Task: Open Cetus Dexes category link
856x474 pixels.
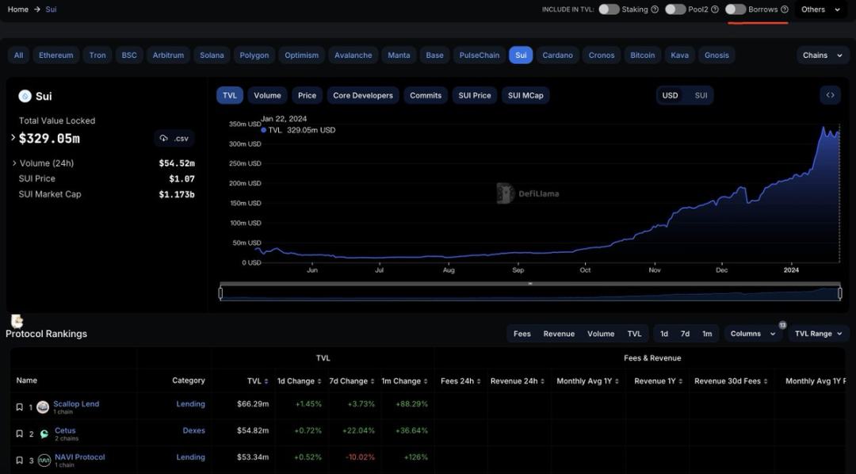Action: tap(194, 430)
